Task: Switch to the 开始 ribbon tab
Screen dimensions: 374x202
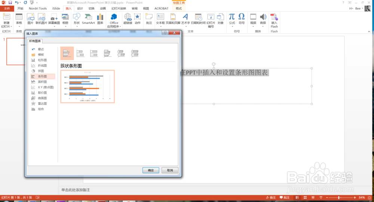Action: coord(20,9)
